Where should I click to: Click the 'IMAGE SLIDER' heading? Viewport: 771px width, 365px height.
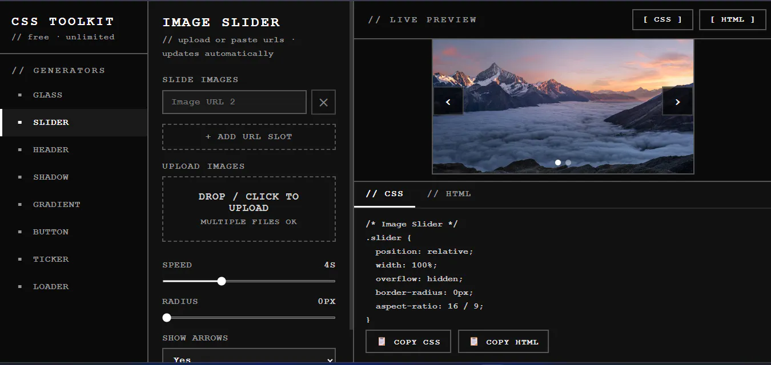click(x=221, y=22)
